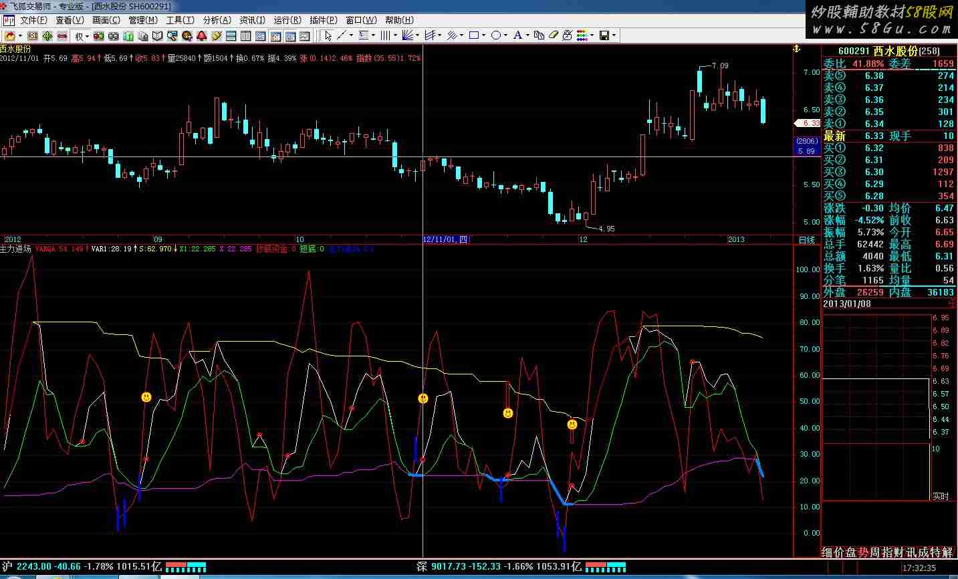
Task: Select the two-column window layout icon
Action: [245, 36]
